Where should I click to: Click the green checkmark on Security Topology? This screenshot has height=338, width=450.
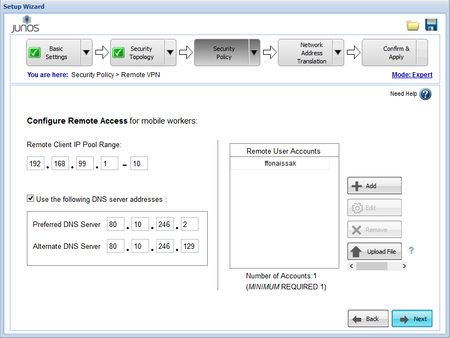click(x=118, y=53)
